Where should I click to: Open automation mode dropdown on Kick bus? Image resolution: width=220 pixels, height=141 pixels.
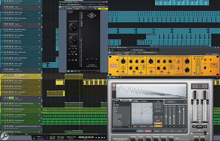tap(11, 7)
